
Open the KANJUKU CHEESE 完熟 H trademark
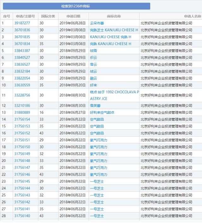click(110, 37)
